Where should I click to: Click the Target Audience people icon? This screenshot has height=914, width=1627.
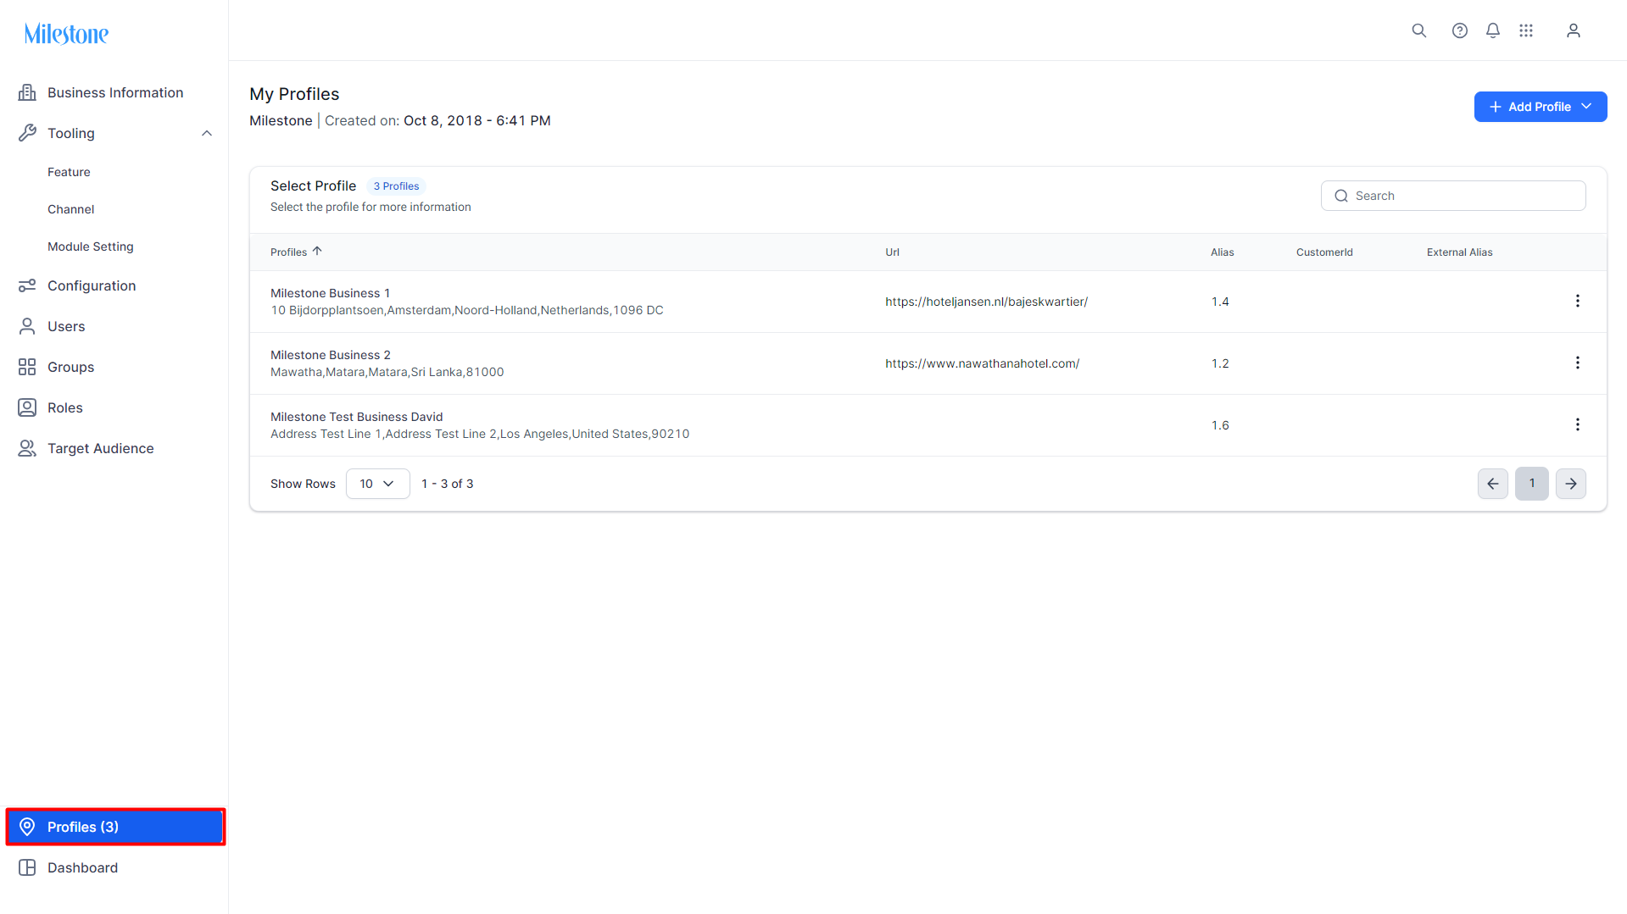pos(27,448)
